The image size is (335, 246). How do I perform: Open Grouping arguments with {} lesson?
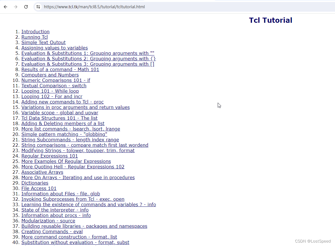88,59
